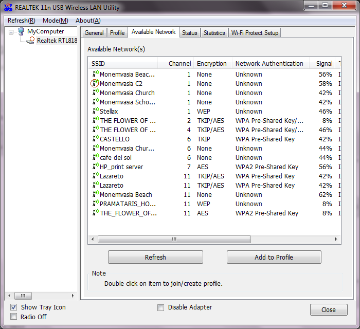Click the Refresh button below the network list

(x=155, y=257)
